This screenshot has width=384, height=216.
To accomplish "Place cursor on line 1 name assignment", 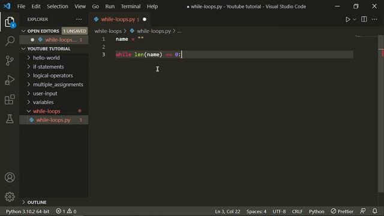I will click(x=130, y=39).
